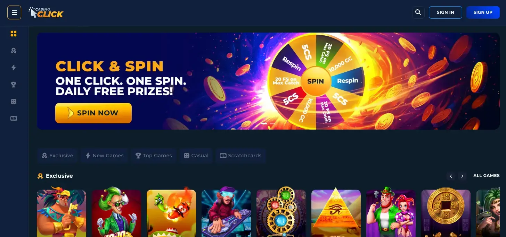Open Casual games via sidebar dice icon

14,102
